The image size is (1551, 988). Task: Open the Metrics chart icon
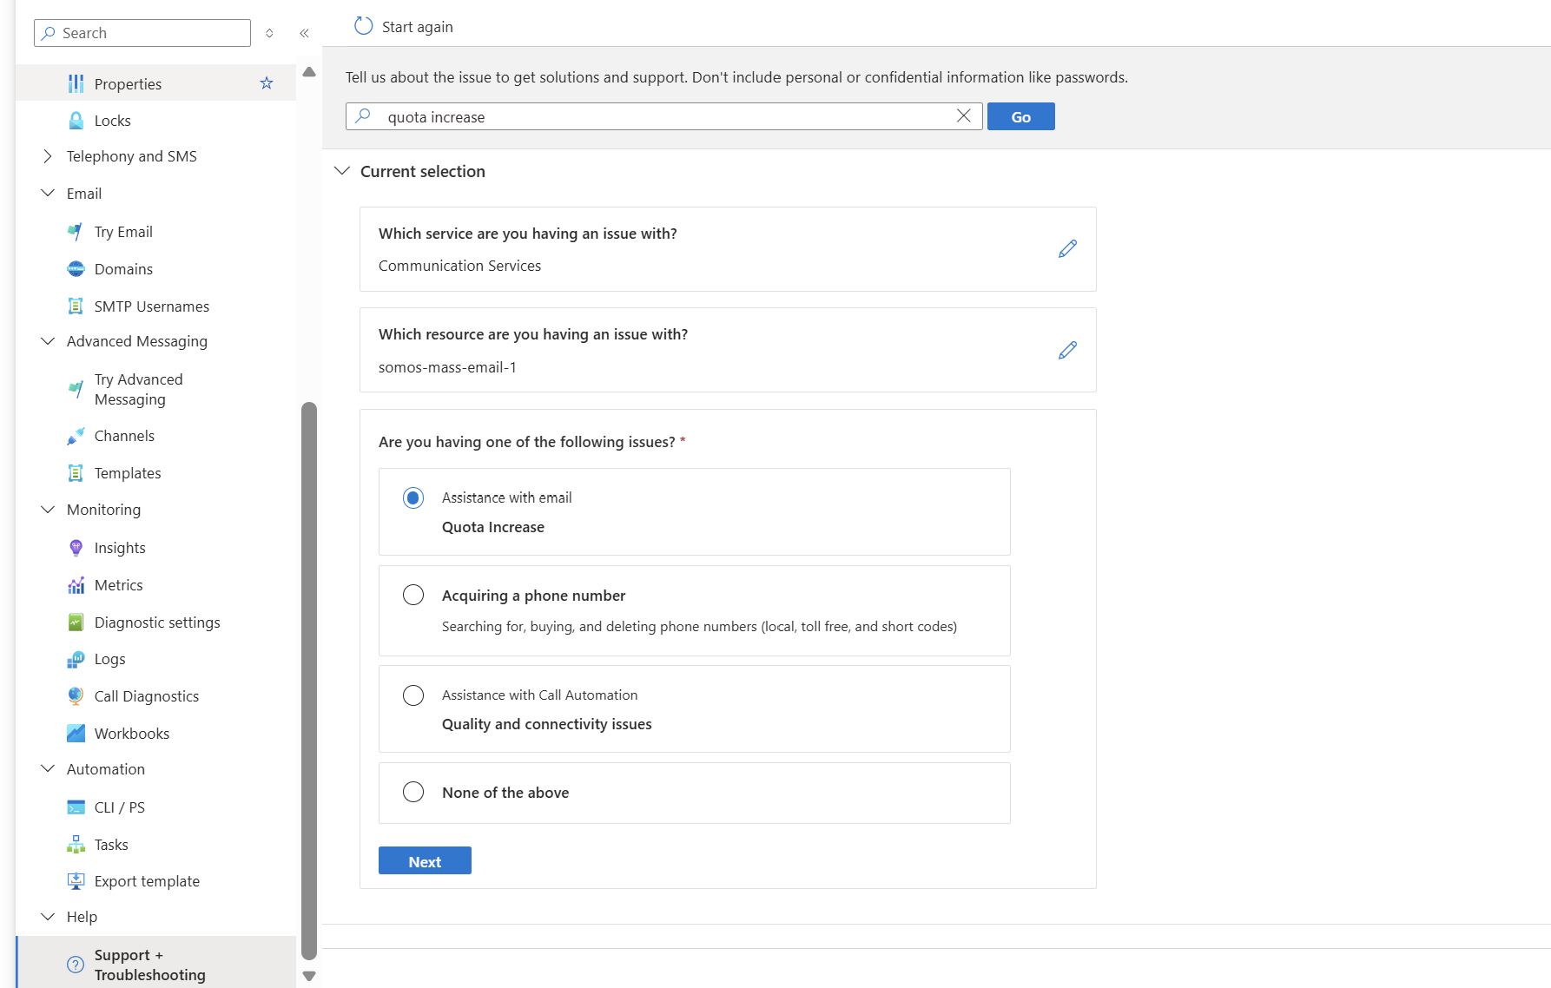tap(76, 585)
